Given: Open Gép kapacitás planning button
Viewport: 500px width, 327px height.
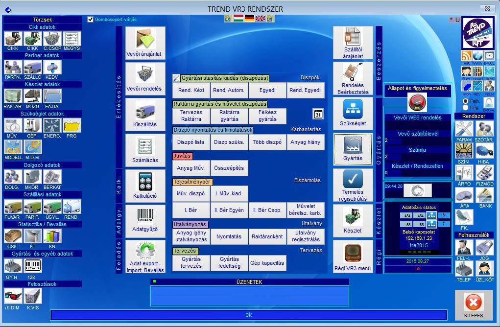Looking at the screenshot, I should pos(267,263).
